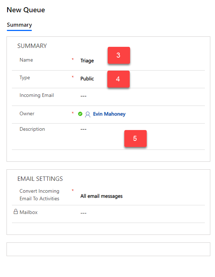Click the green checkmark icon beside Owner
Viewport: 215px width, 277px height.
coord(80,114)
